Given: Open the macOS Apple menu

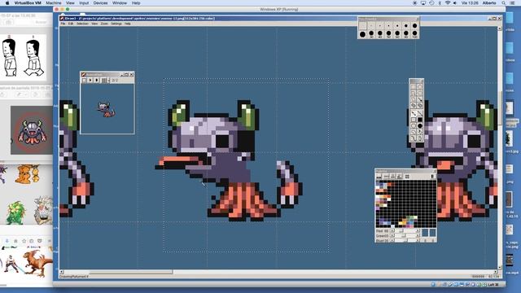Looking at the screenshot, I should point(7,2).
